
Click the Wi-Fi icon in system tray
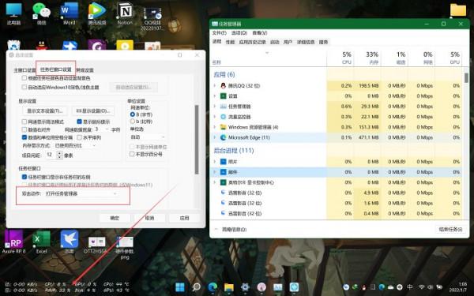click(x=421, y=287)
